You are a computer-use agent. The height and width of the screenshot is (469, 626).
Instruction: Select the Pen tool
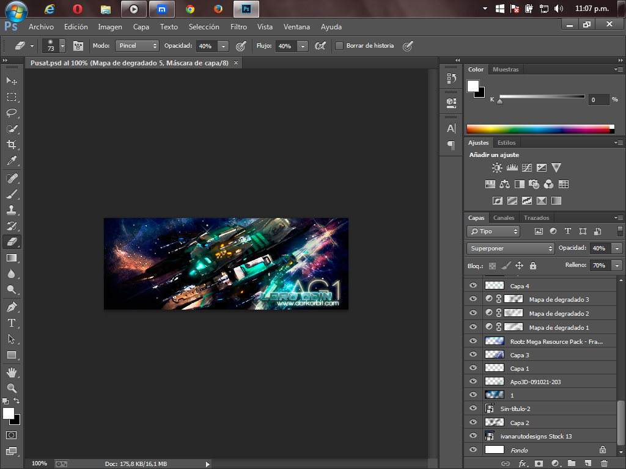point(12,307)
